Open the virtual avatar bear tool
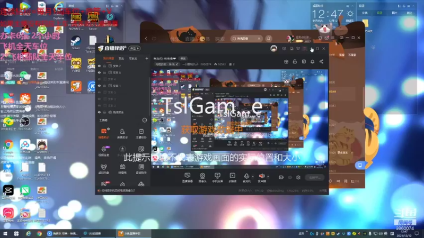424x238 pixels. [x=104, y=169]
